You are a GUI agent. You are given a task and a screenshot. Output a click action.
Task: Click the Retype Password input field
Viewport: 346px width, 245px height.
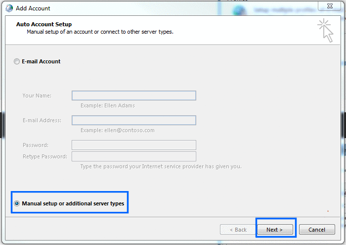134,156
